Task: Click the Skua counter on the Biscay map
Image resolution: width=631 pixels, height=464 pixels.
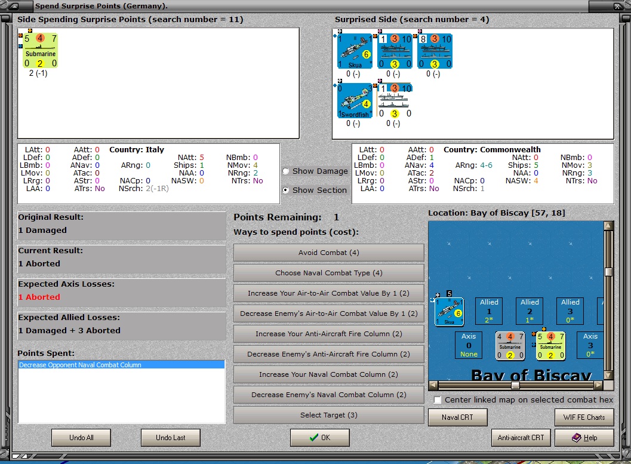Action: pyautogui.click(x=450, y=312)
